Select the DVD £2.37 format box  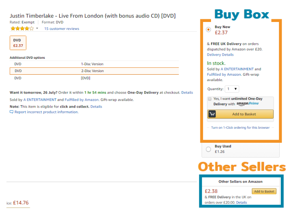pyautogui.click(x=18, y=43)
